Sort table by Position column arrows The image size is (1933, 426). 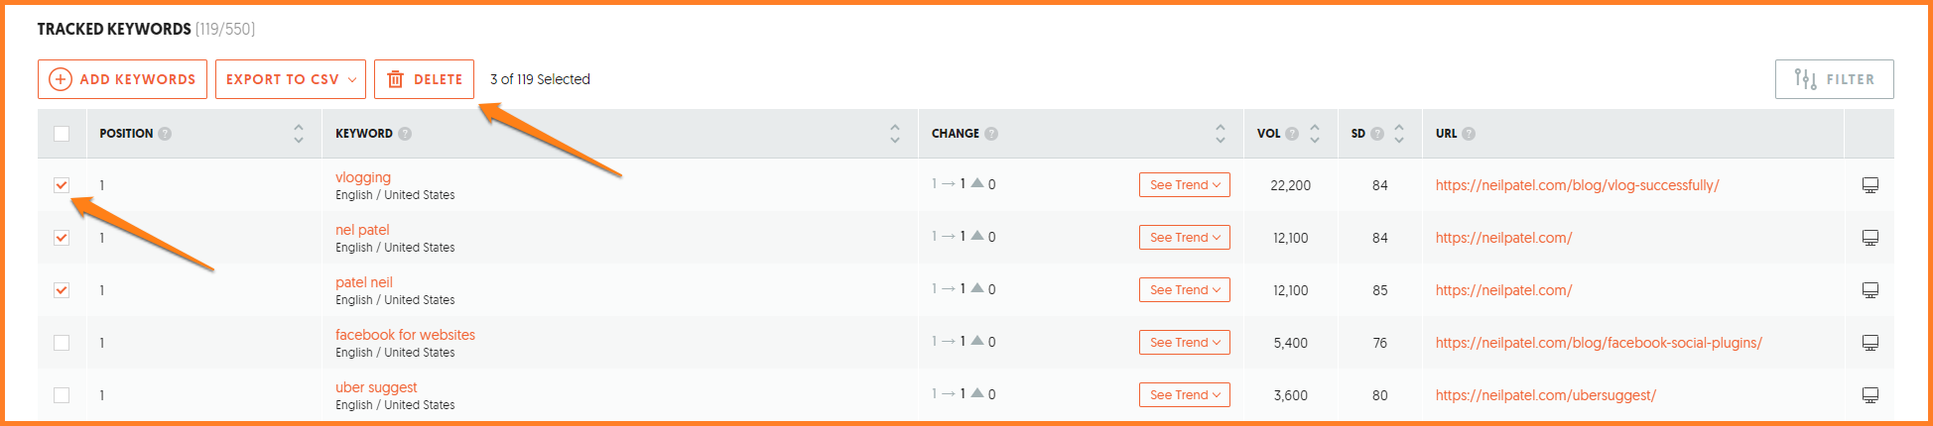pos(299,134)
